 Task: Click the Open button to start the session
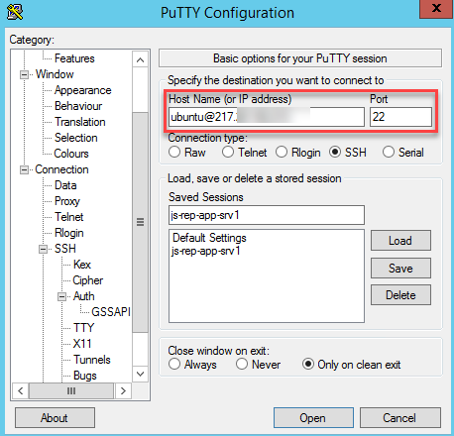pos(313,418)
